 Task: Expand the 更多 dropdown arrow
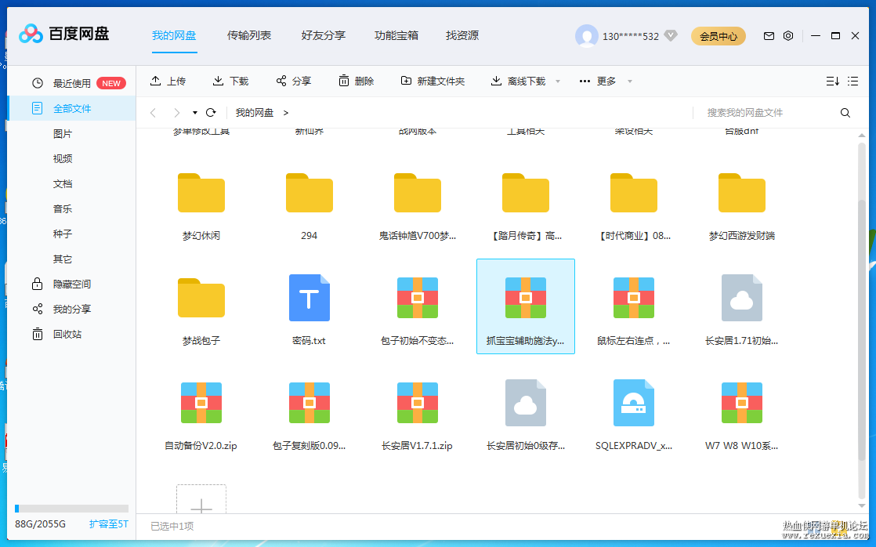(x=630, y=82)
